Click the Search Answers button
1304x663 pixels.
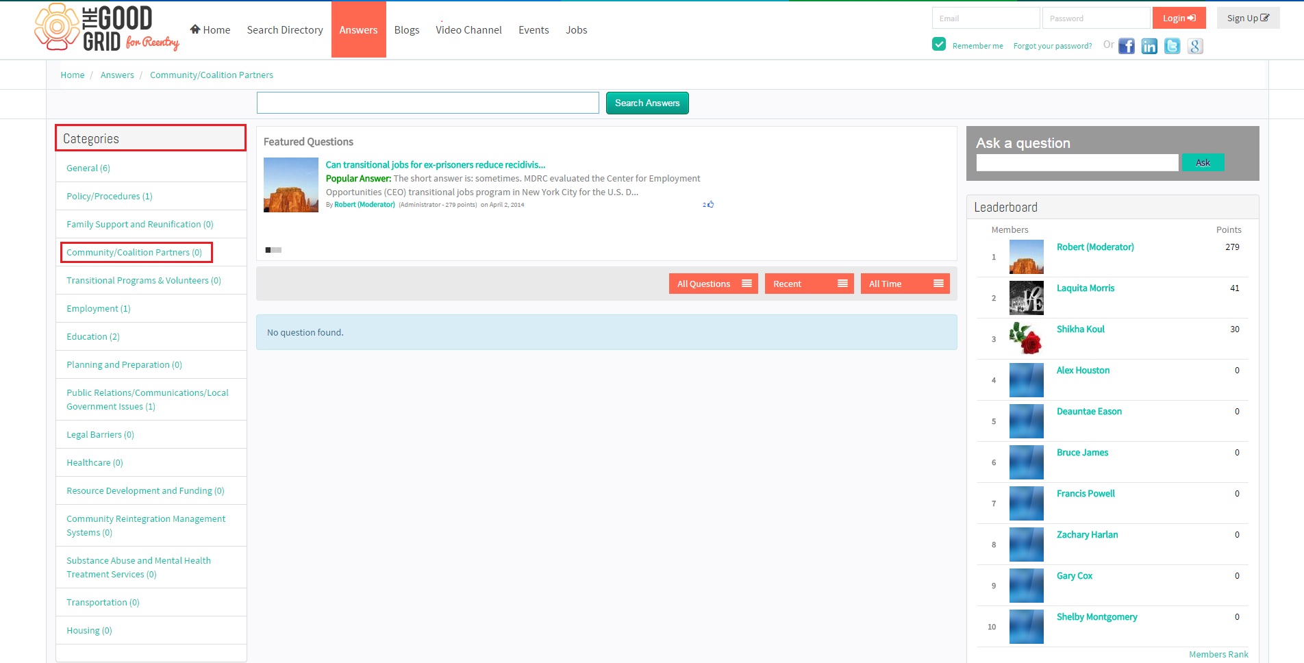pyautogui.click(x=647, y=103)
